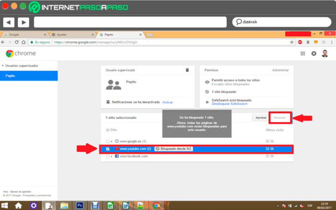The width and height of the screenshot is (336, 210).
Task: Go back with Chrome's back arrow
Action: tap(3, 42)
